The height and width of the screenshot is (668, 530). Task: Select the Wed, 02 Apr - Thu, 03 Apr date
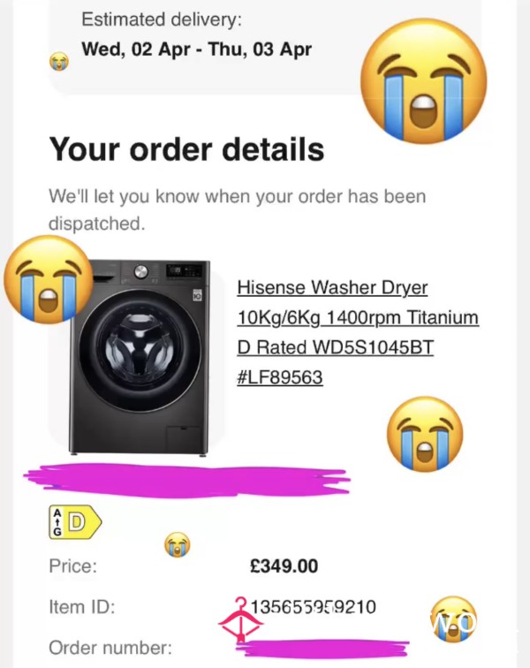196,49
